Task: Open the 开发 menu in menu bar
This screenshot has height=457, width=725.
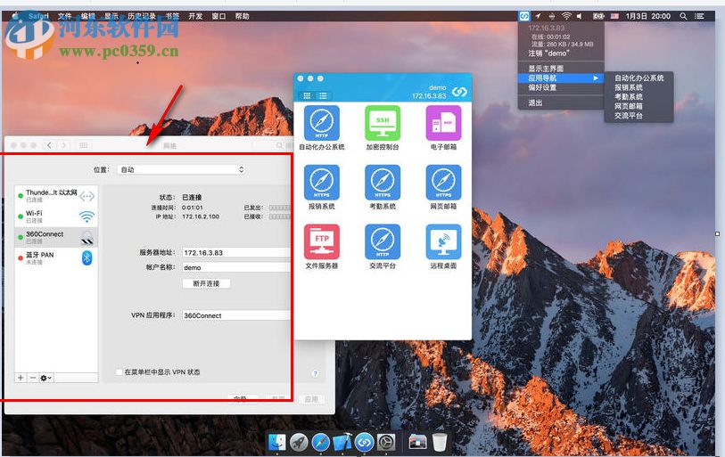Action: point(195,16)
